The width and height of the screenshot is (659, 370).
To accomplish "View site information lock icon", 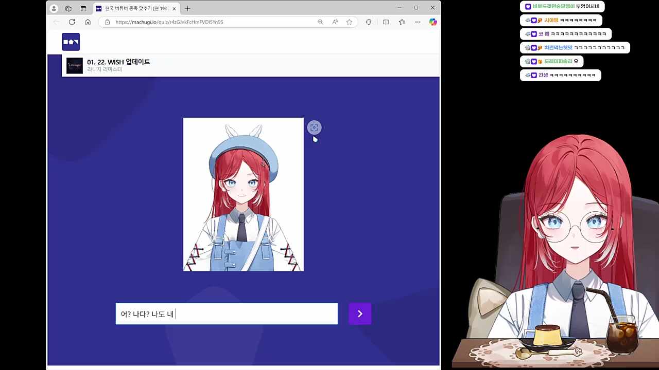I will (107, 22).
